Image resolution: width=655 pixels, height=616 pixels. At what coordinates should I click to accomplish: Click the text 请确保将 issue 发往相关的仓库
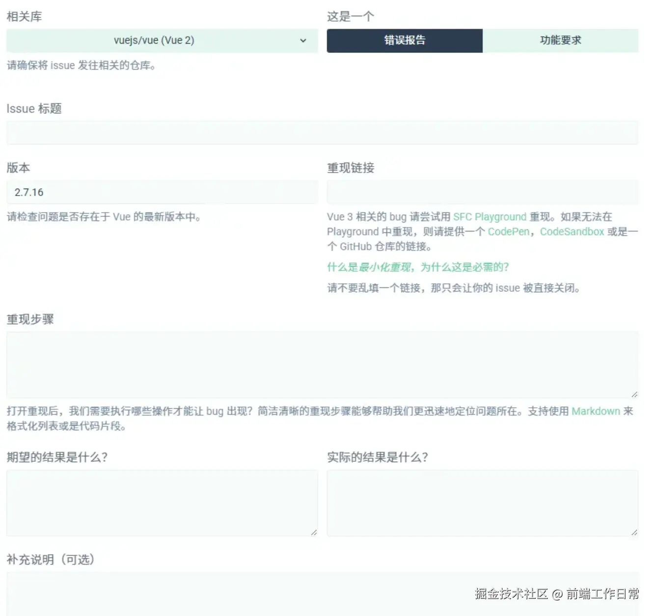[81, 65]
